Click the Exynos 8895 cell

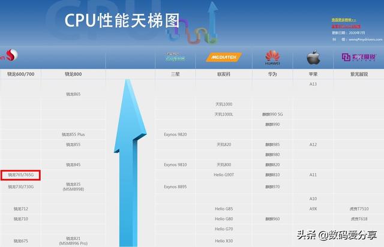(x=175, y=186)
